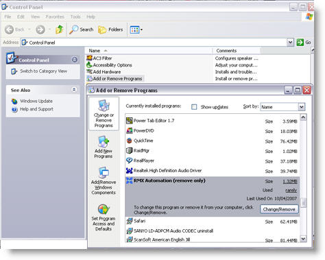
Task: Select SANYO LD-ADPCM Audio CODEC uninstall icon
Action: pyautogui.click(x=130, y=231)
